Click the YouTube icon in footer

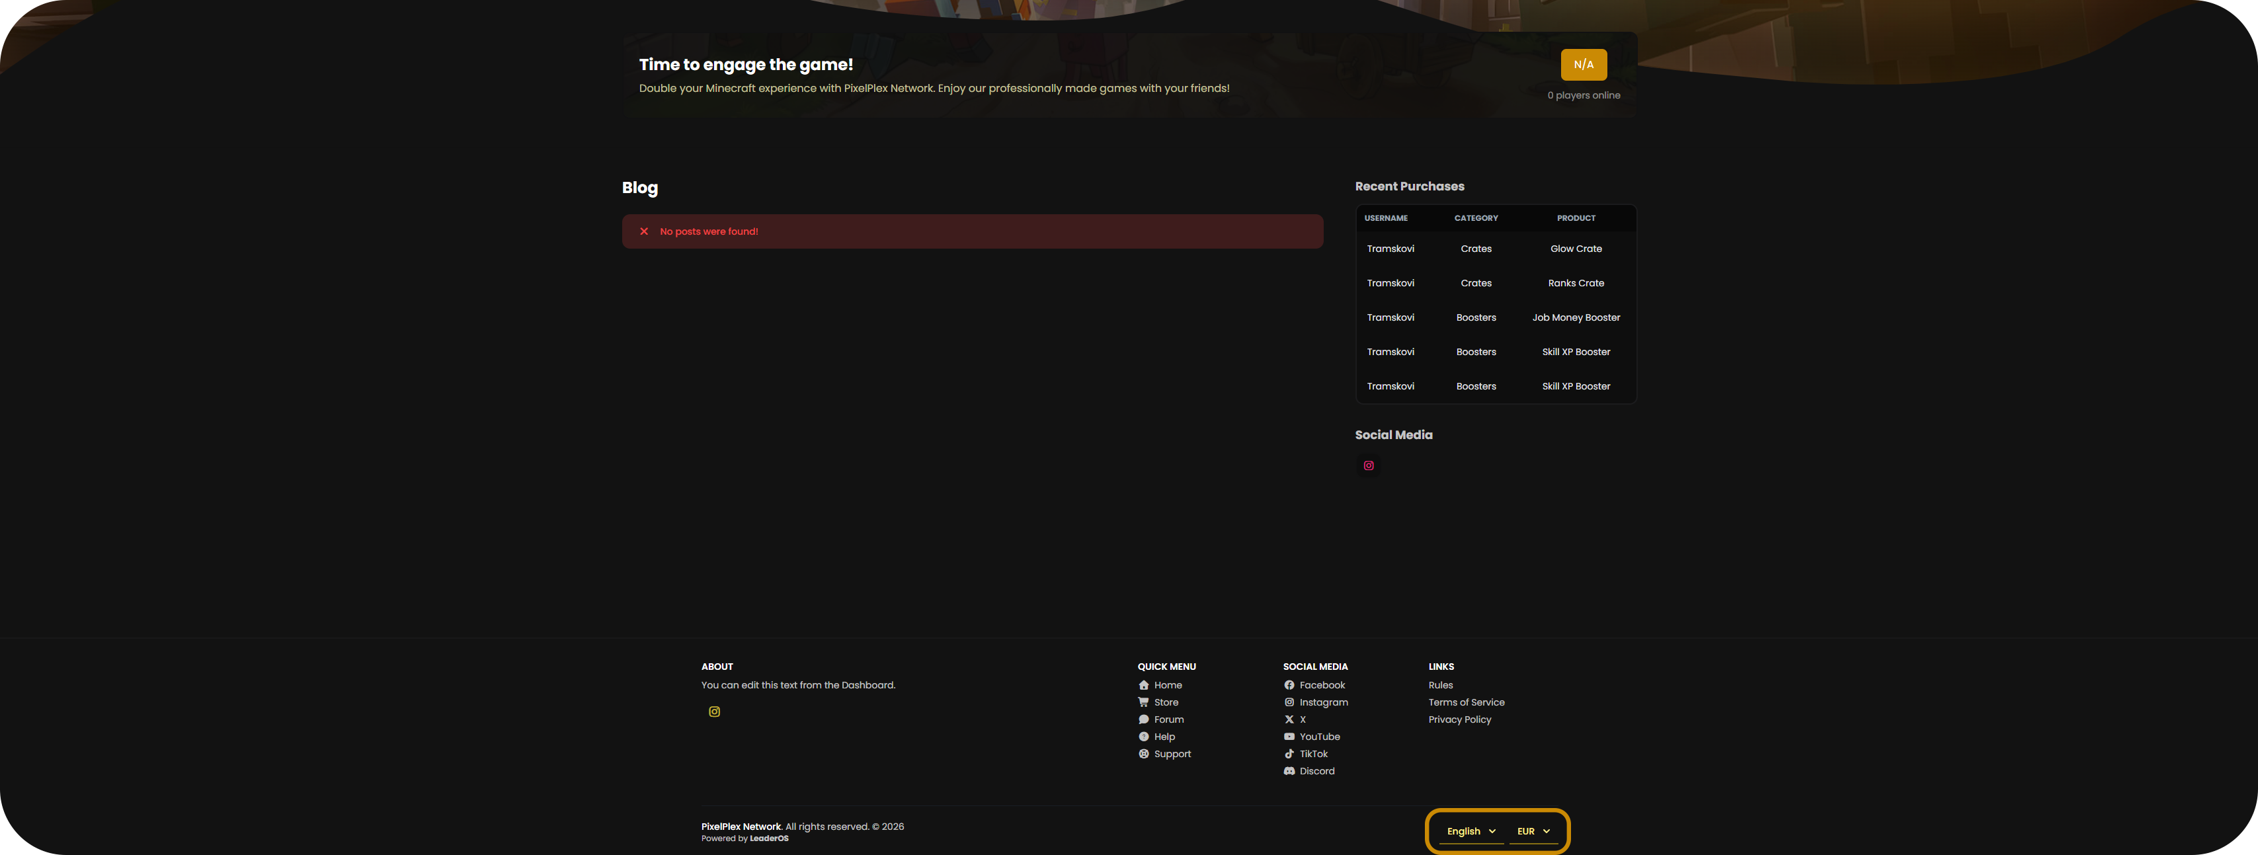[x=1289, y=737]
